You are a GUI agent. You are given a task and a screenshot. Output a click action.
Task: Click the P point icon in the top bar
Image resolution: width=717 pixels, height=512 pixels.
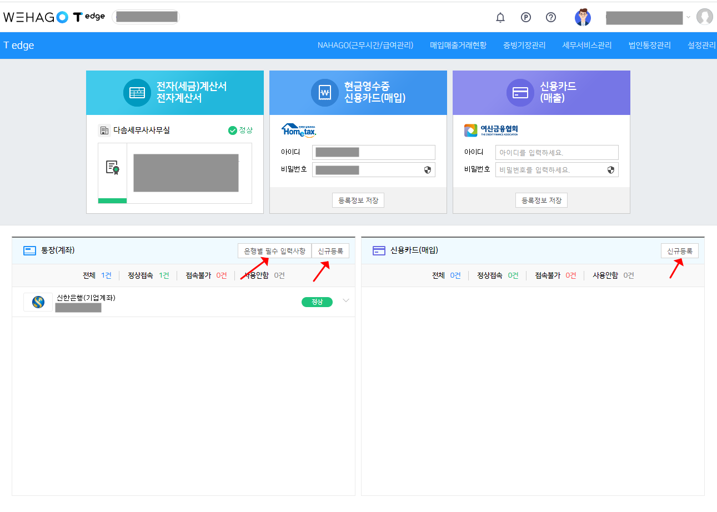[525, 17]
